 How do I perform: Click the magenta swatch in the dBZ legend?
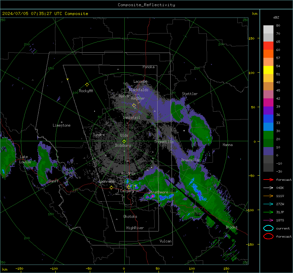(268, 103)
